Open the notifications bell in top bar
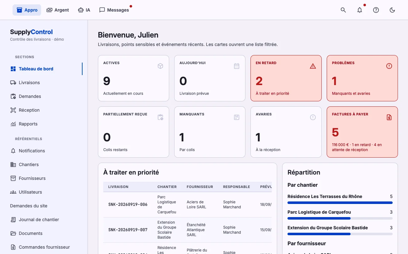This screenshot has width=408, height=254. click(x=360, y=10)
